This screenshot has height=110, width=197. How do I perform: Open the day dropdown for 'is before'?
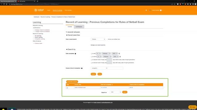pyautogui.click(x=99, y=57)
